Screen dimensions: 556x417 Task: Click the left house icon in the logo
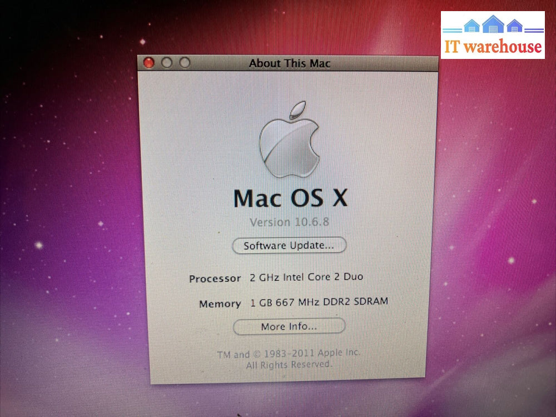pyautogui.click(x=471, y=26)
